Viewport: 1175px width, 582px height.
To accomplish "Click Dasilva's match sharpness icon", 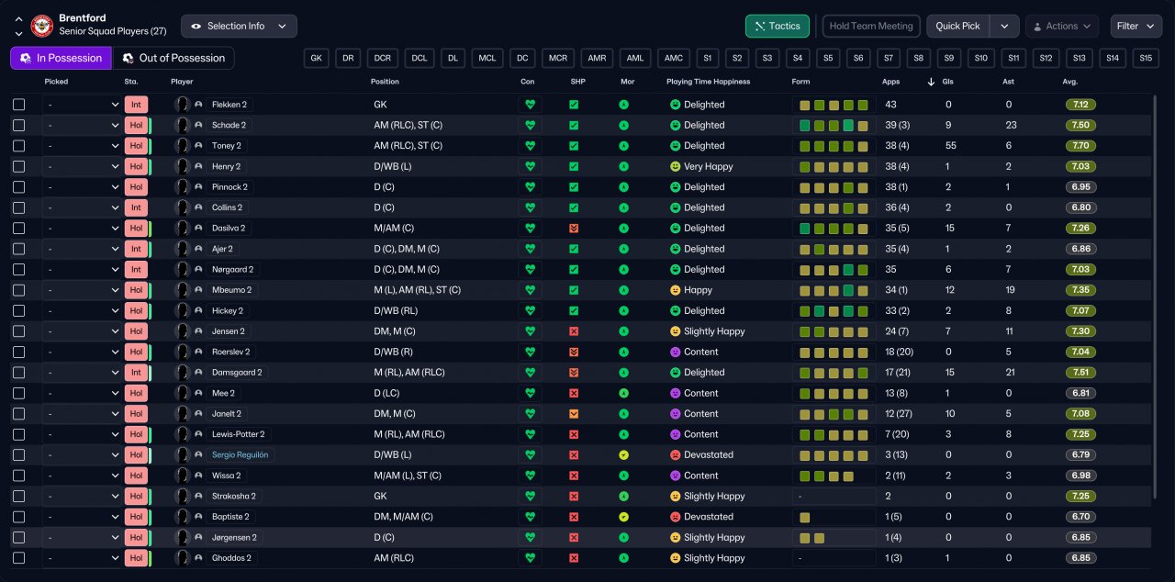I will pyautogui.click(x=574, y=229).
